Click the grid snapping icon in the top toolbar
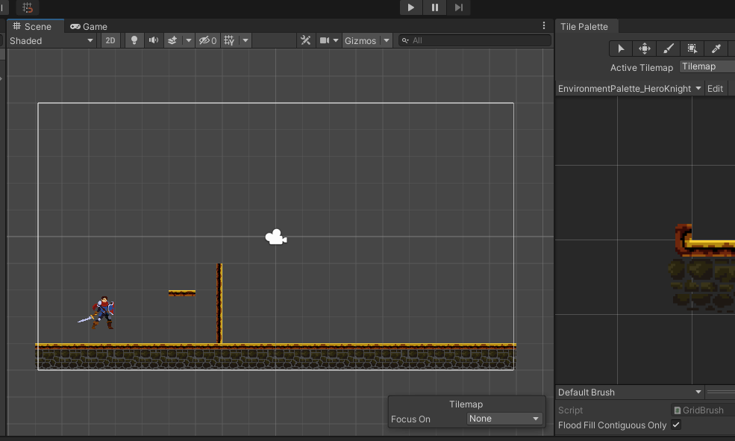The height and width of the screenshot is (441, 735). (x=27, y=7)
